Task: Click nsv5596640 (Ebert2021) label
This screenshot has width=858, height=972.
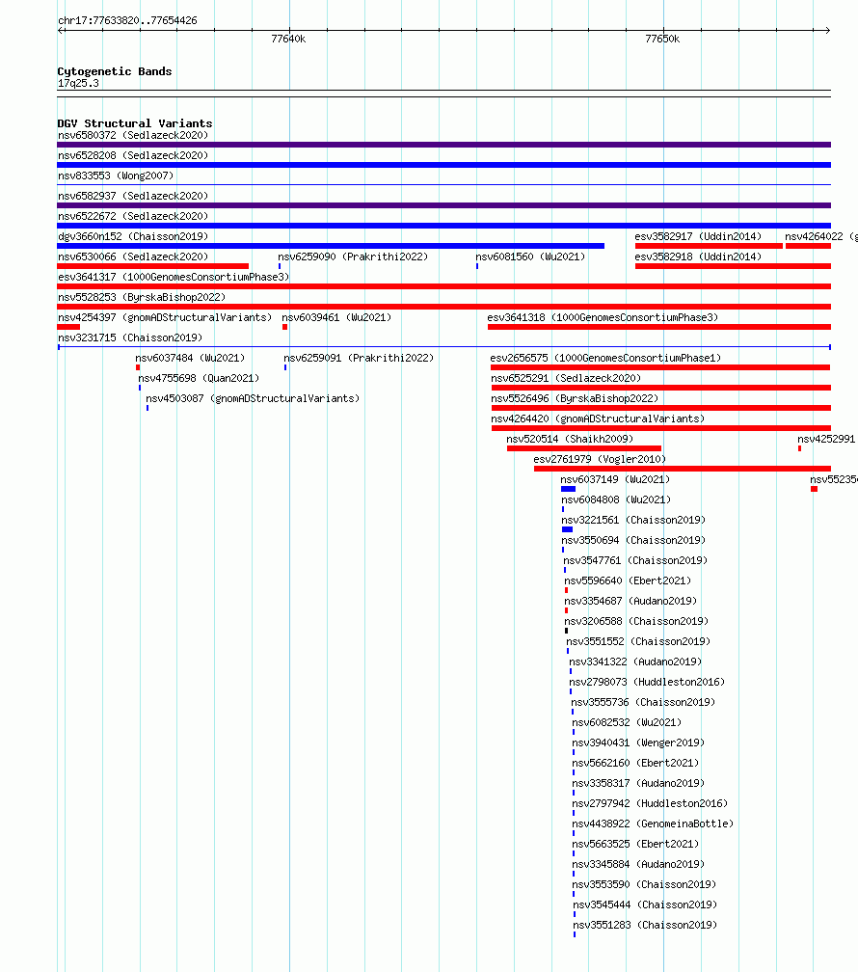Action: point(628,580)
